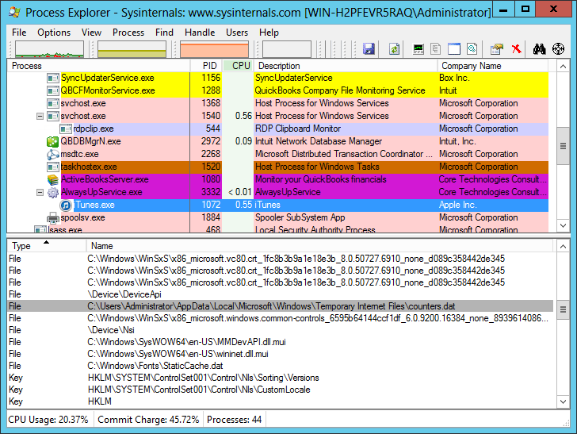
Task: Open the Process menu
Action: 128,33
